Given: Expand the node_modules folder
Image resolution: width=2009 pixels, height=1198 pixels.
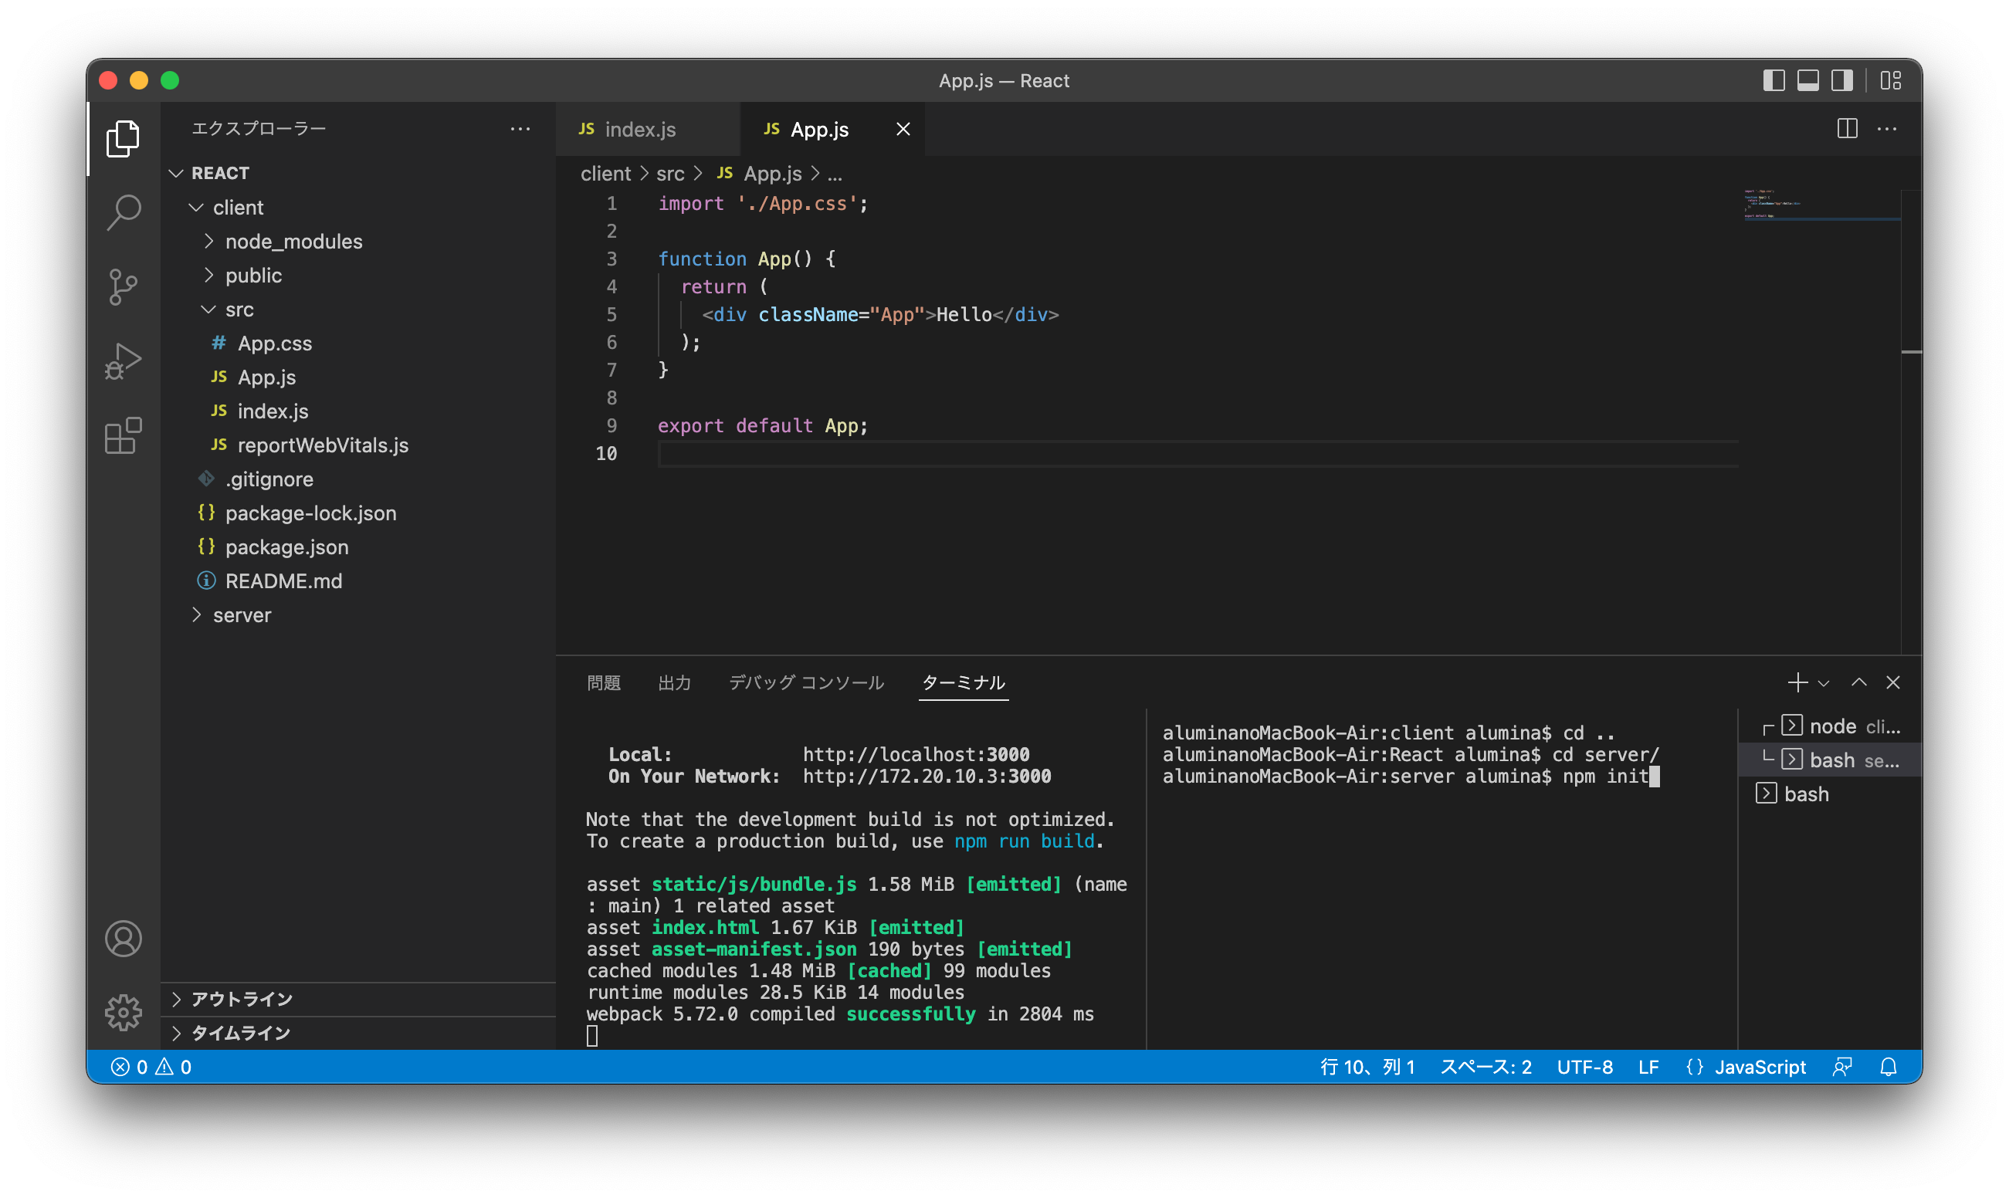Looking at the screenshot, I should coord(293,241).
